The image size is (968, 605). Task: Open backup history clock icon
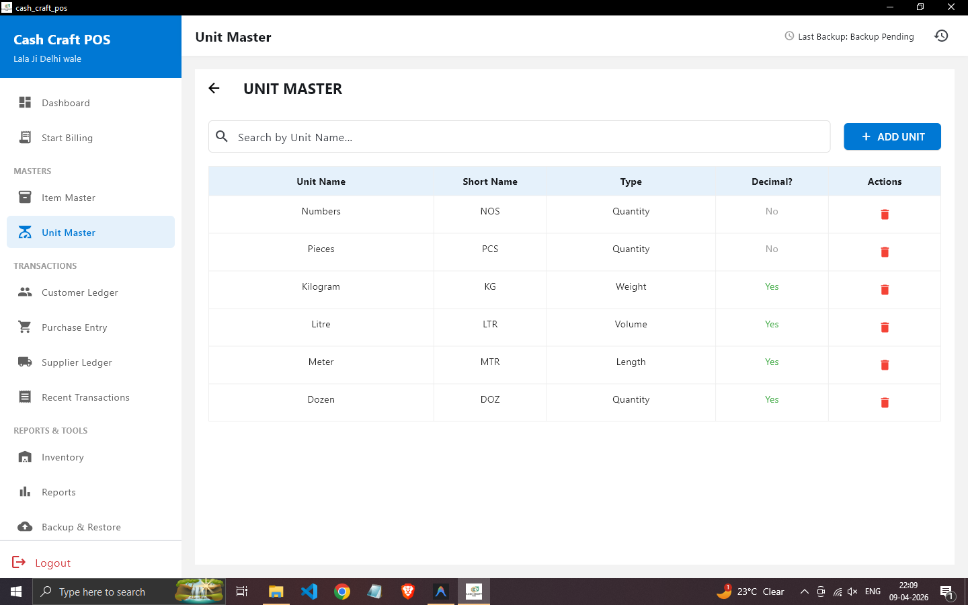941,36
